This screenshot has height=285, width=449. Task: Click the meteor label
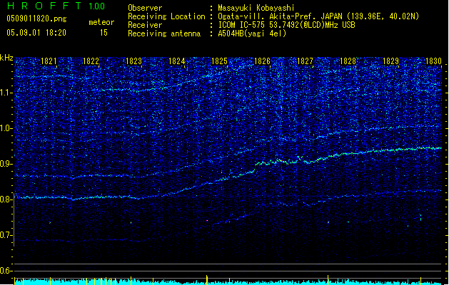[x=101, y=22]
